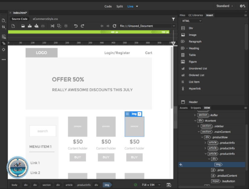Insert a Div element

(x=191, y=28)
